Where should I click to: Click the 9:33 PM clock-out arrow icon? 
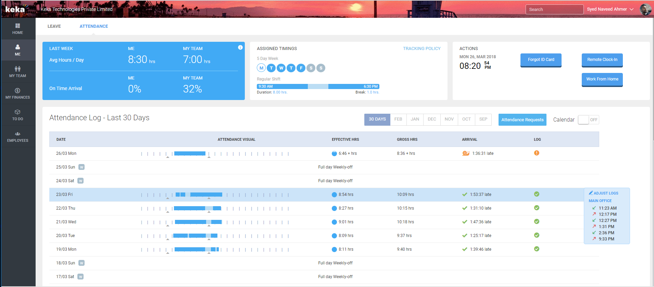594,239
